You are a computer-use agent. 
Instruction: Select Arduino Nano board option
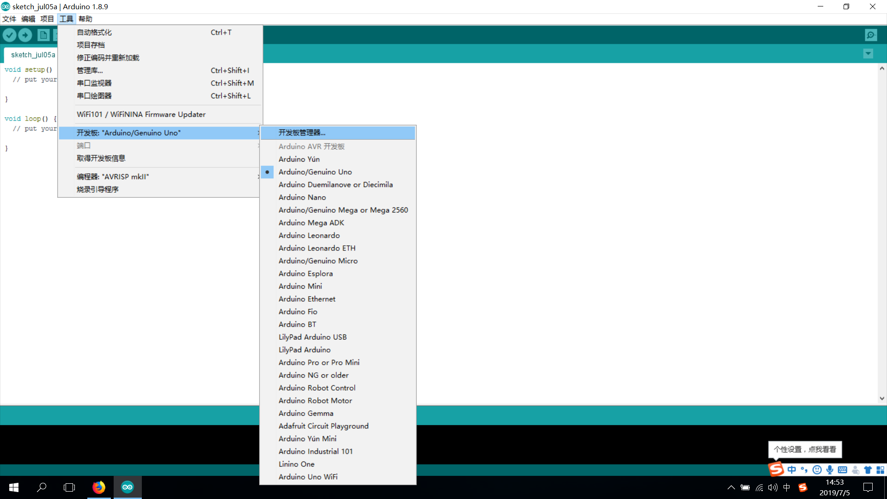point(302,197)
